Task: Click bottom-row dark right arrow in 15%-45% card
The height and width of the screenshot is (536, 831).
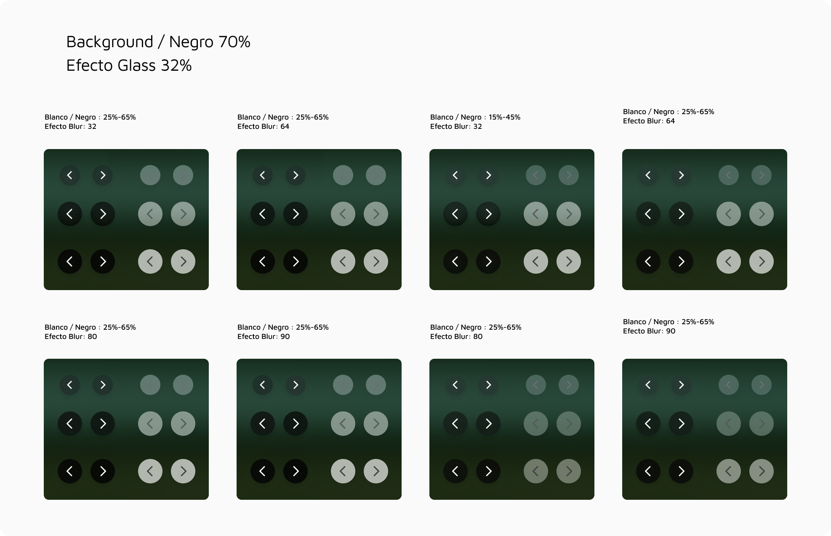Action: [488, 261]
